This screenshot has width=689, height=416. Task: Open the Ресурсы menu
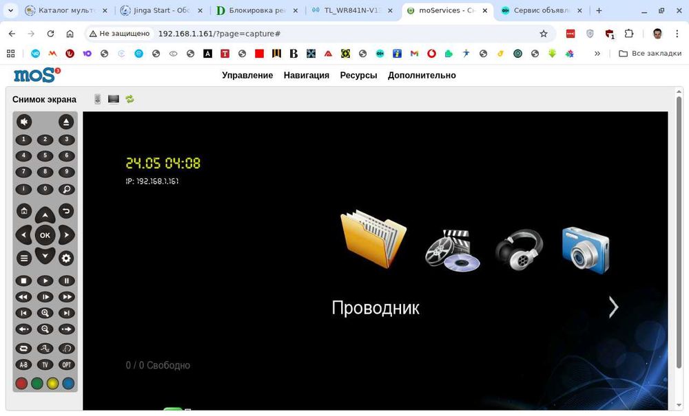click(358, 76)
